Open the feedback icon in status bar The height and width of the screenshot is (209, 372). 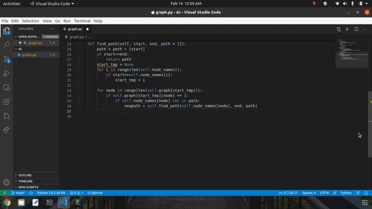[x=358, y=193]
